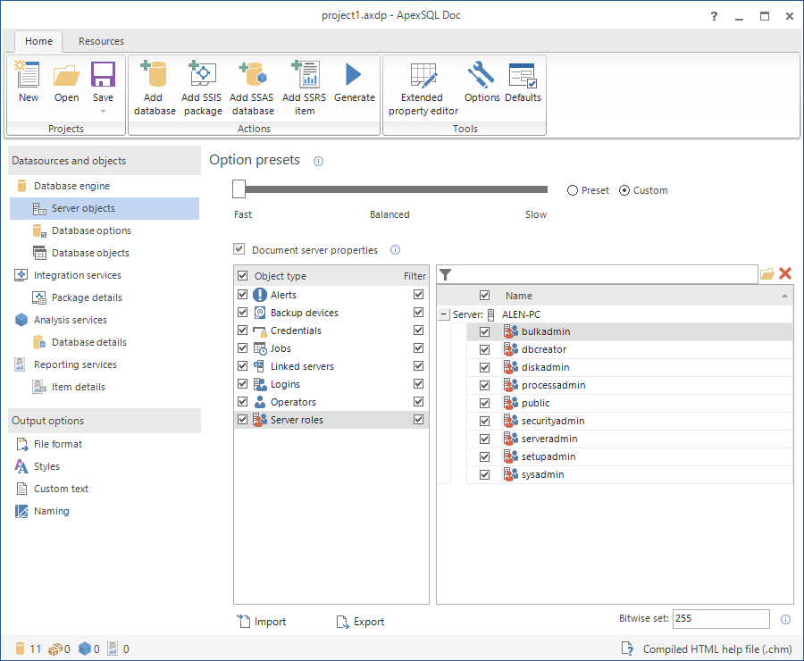The height and width of the screenshot is (661, 804).
Task: Click the Save icon in Projects group
Action: (x=103, y=75)
